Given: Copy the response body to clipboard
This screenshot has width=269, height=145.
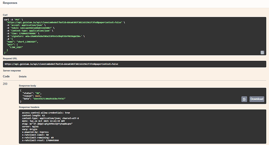Looking at the screenshot, I should coord(244,99).
